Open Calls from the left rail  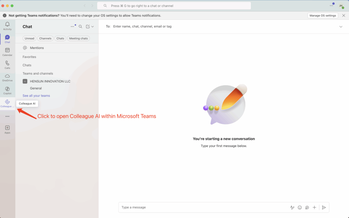click(x=7, y=63)
